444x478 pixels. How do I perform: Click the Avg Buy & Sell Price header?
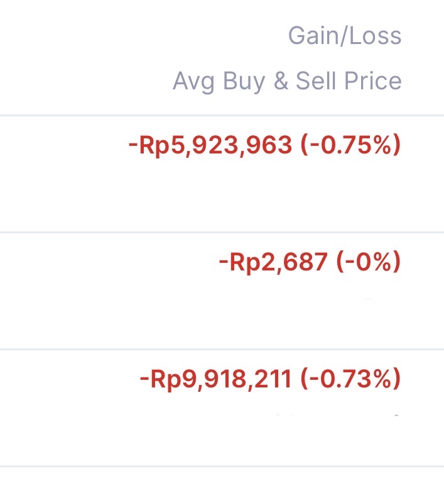287,81
